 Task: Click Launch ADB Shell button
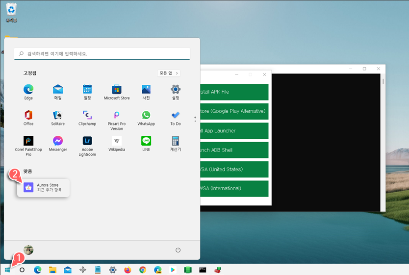coord(234,150)
